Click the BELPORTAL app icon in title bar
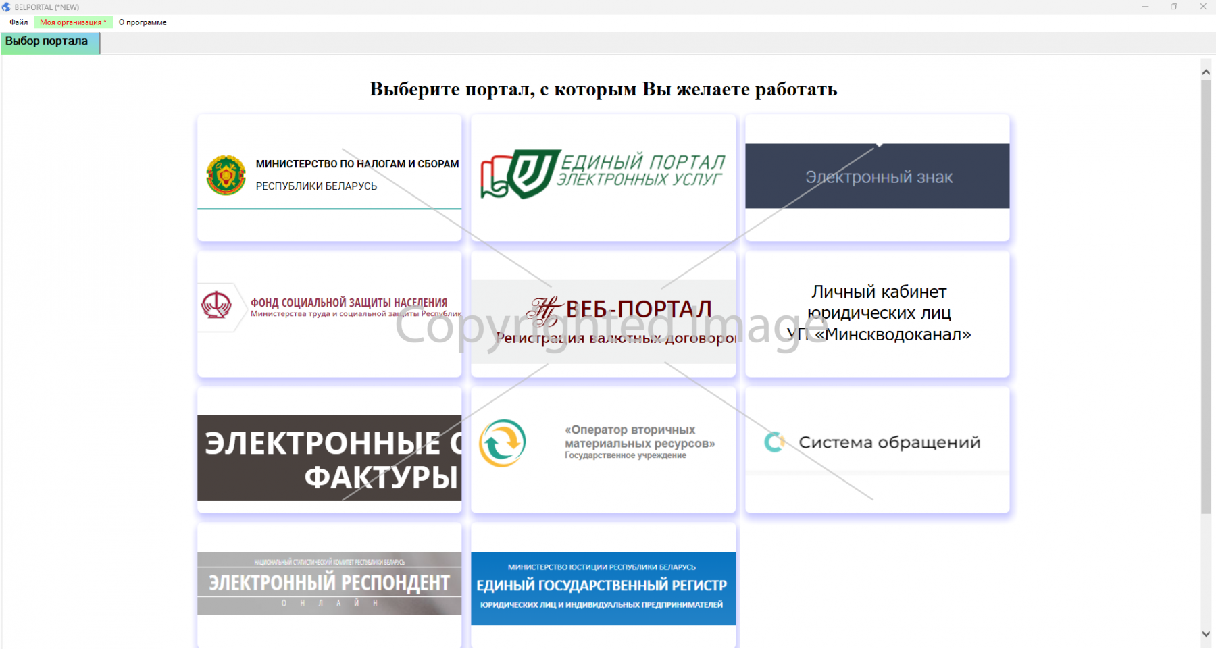The width and height of the screenshot is (1216, 649). 7,7
